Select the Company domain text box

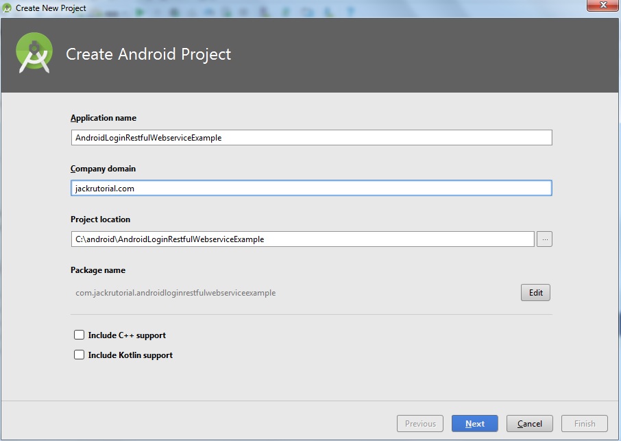tap(274, 188)
